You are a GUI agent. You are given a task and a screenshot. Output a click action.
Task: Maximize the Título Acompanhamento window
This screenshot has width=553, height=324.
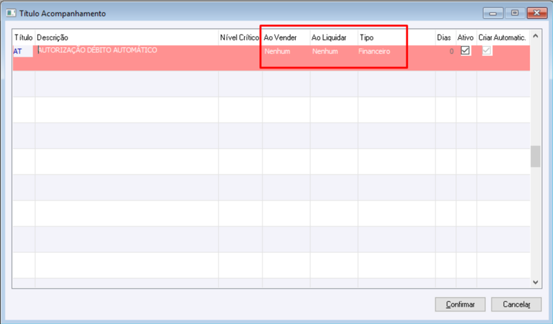515,13
